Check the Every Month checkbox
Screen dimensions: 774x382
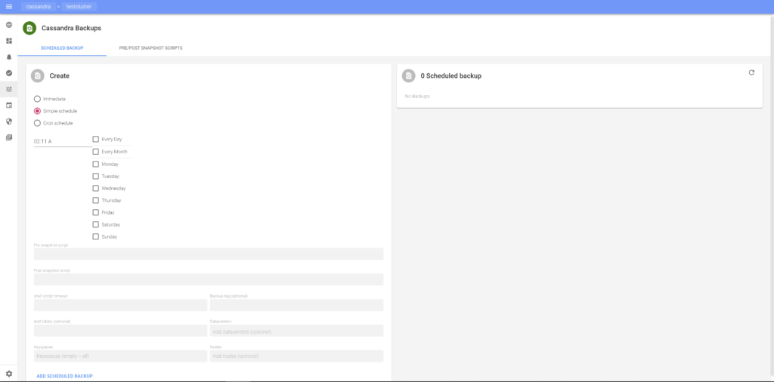pos(96,152)
